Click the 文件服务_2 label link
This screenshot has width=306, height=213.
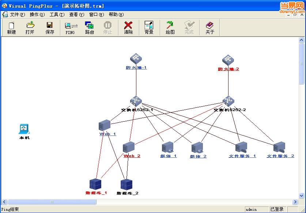click(x=280, y=156)
